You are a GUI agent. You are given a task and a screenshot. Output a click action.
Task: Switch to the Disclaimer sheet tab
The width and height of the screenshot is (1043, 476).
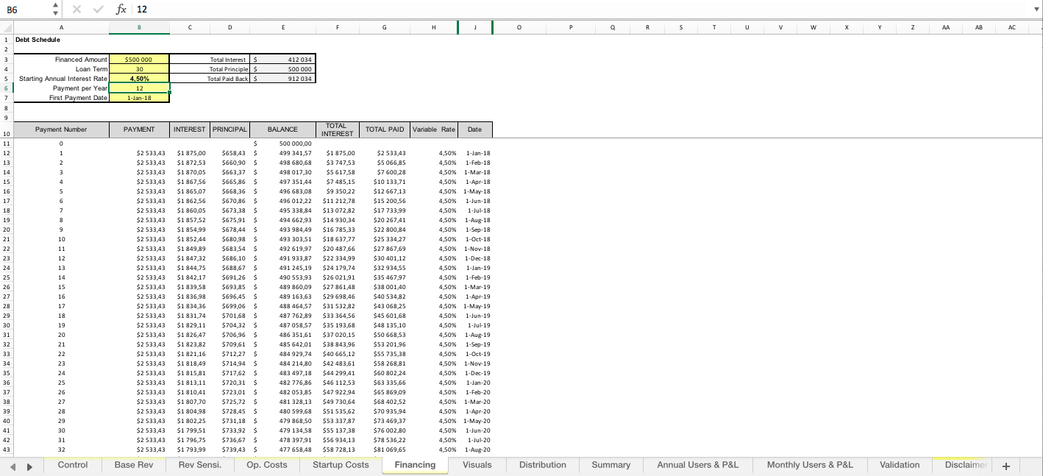pyautogui.click(x=962, y=465)
